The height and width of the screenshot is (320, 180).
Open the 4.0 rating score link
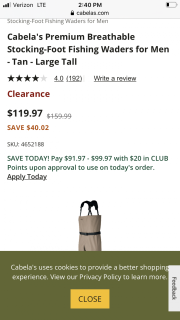(x=59, y=78)
